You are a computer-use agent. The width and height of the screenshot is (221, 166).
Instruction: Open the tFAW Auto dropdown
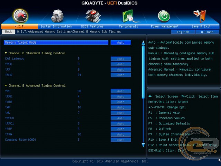[121, 135]
